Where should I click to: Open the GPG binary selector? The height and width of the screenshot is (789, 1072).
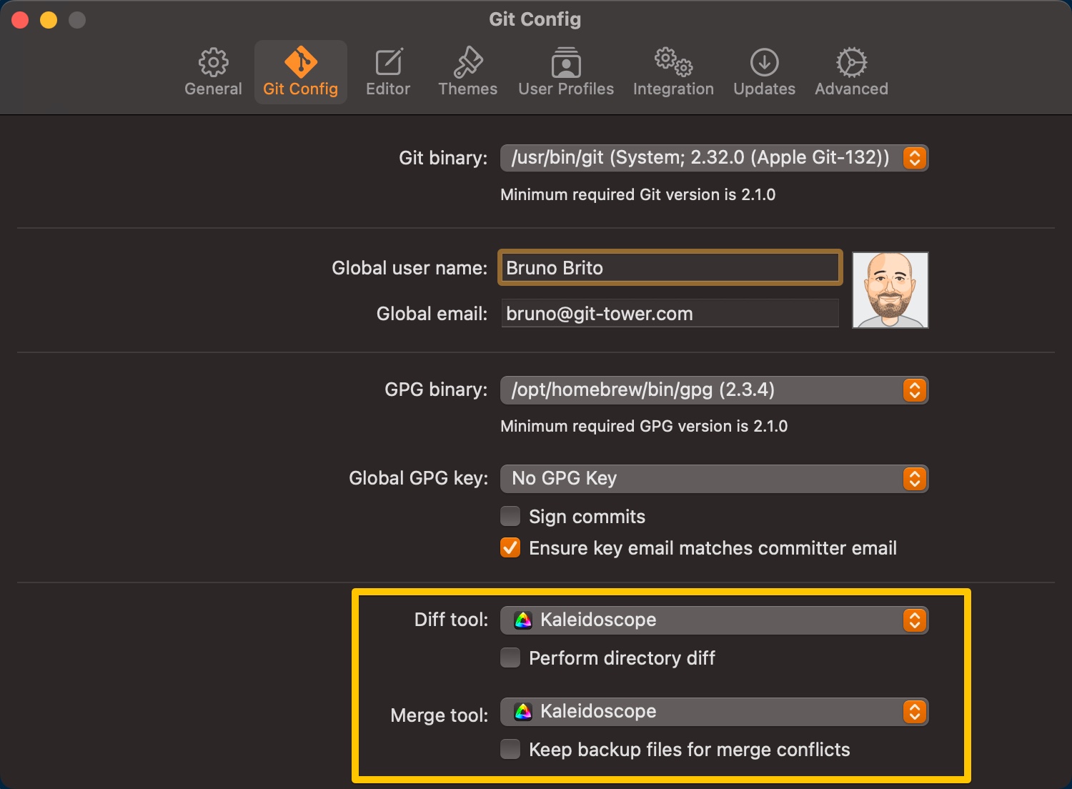click(914, 390)
